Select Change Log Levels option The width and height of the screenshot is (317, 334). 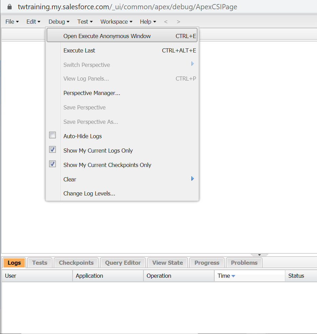pos(89,193)
